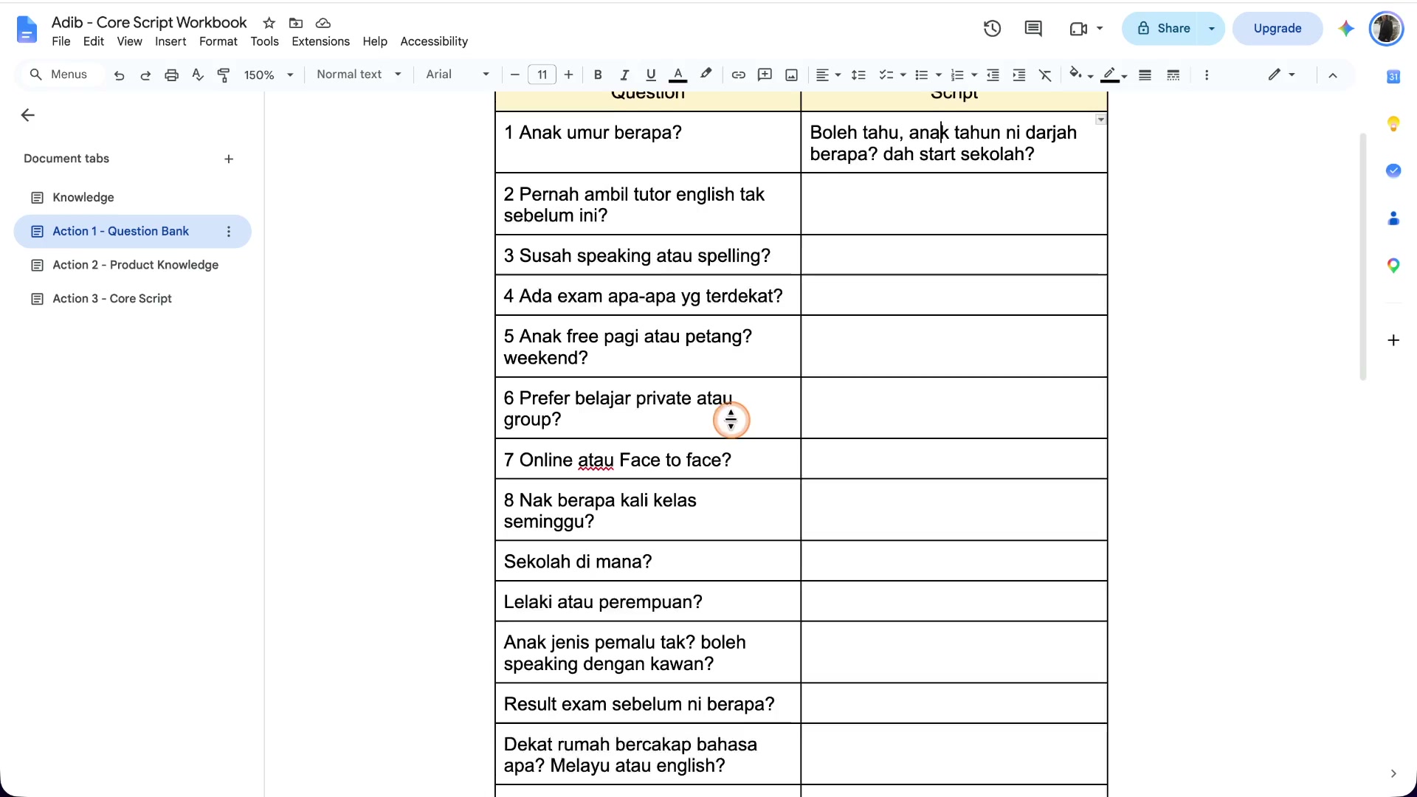Open the Insert menu
Image resolution: width=1417 pixels, height=797 pixels.
tap(170, 41)
